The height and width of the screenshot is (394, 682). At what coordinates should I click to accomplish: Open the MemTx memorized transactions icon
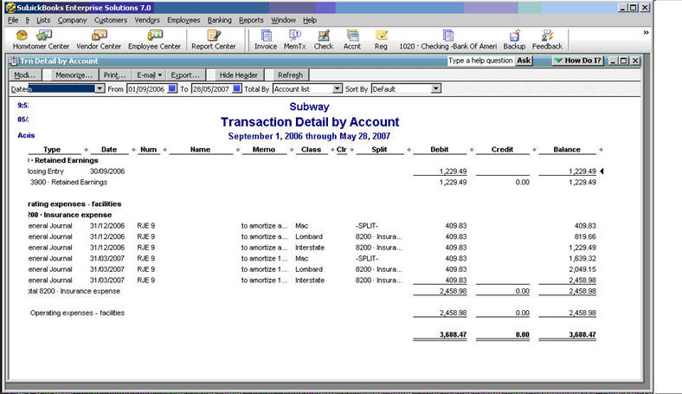click(x=295, y=39)
